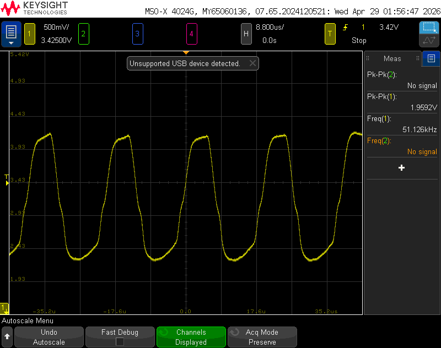The width and height of the screenshot is (441, 348).
Task: Select channel 1 yellow badge
Action: (30, 34)
